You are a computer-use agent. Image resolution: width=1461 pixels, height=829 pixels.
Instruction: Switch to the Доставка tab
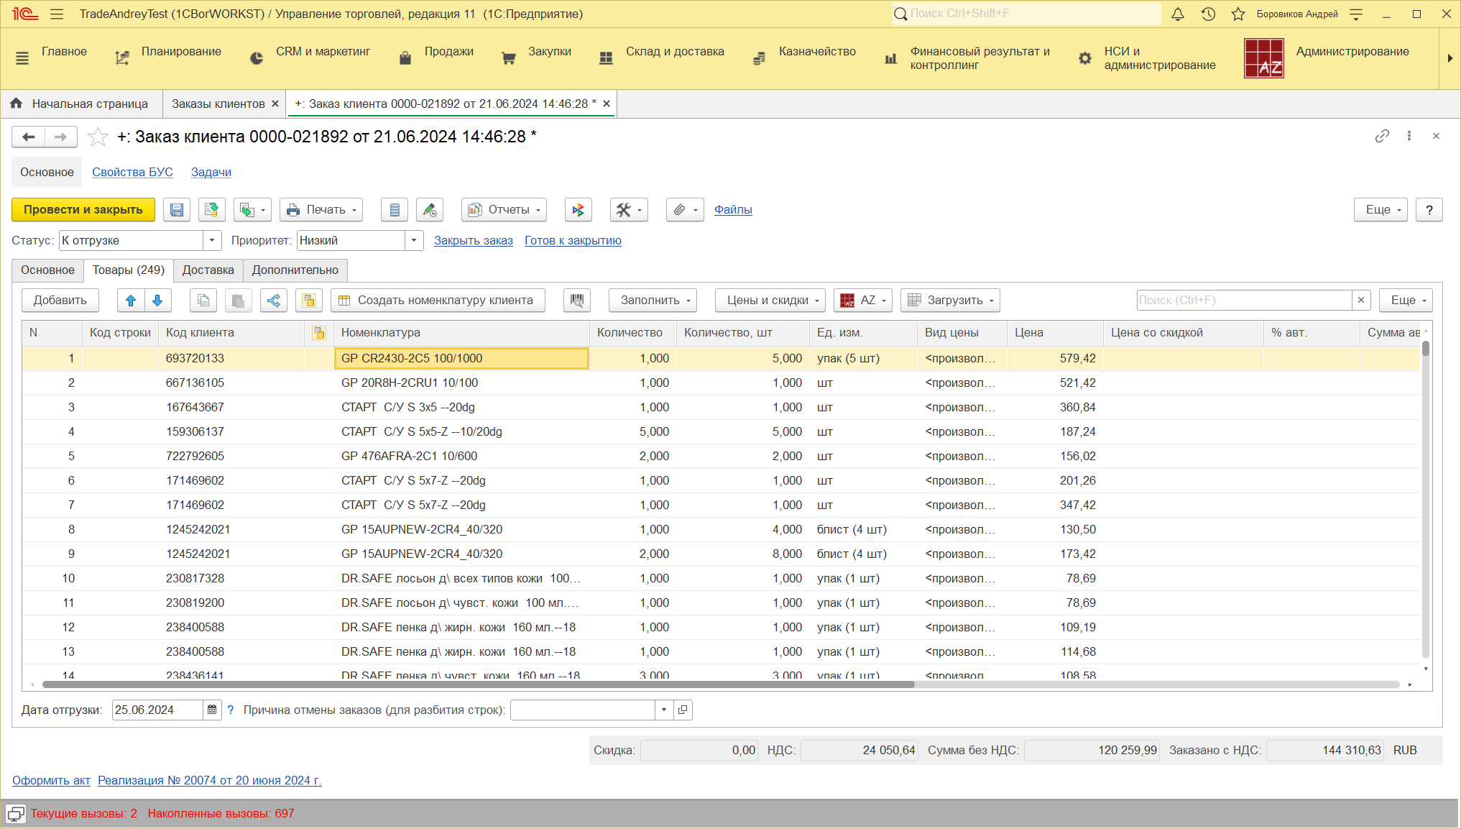point(208,270)
